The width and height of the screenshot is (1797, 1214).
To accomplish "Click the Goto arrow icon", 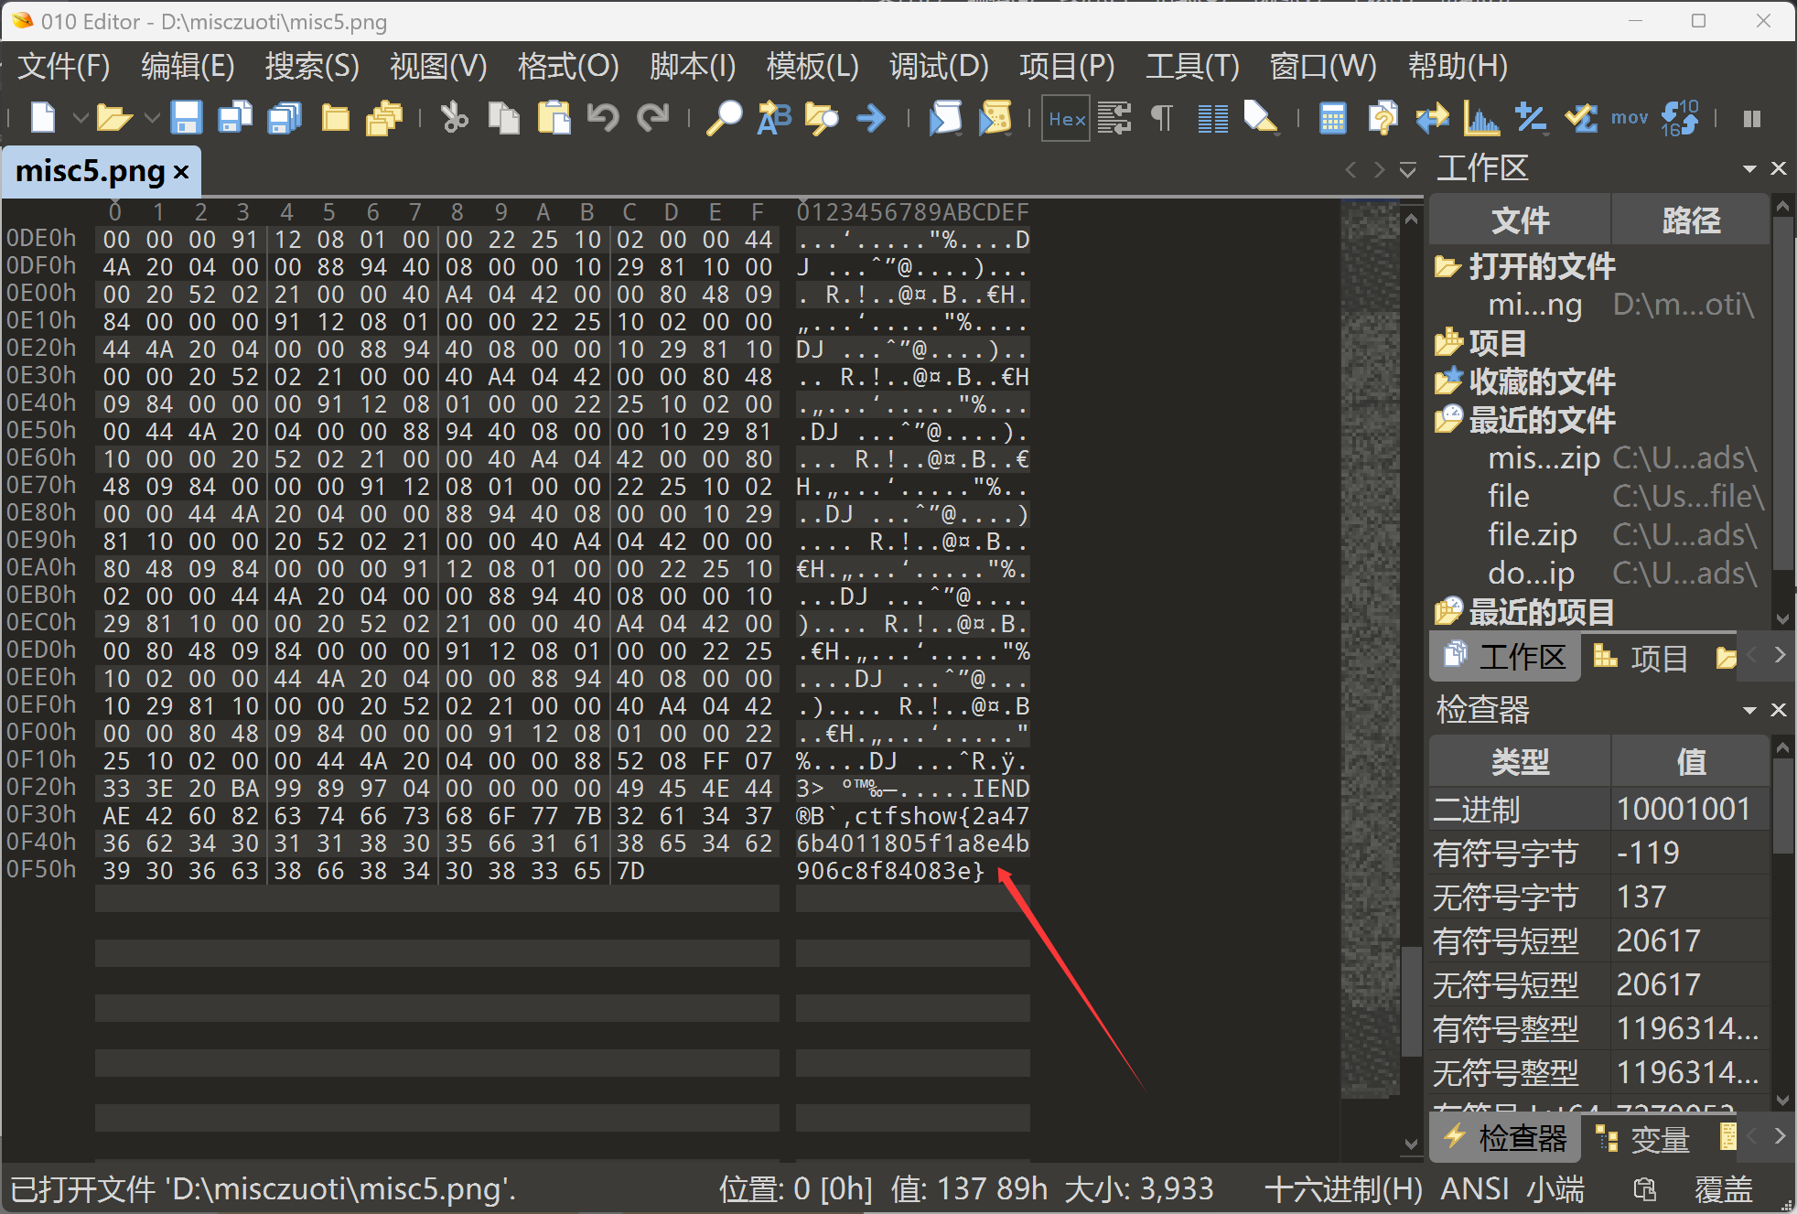I will 870,118.
